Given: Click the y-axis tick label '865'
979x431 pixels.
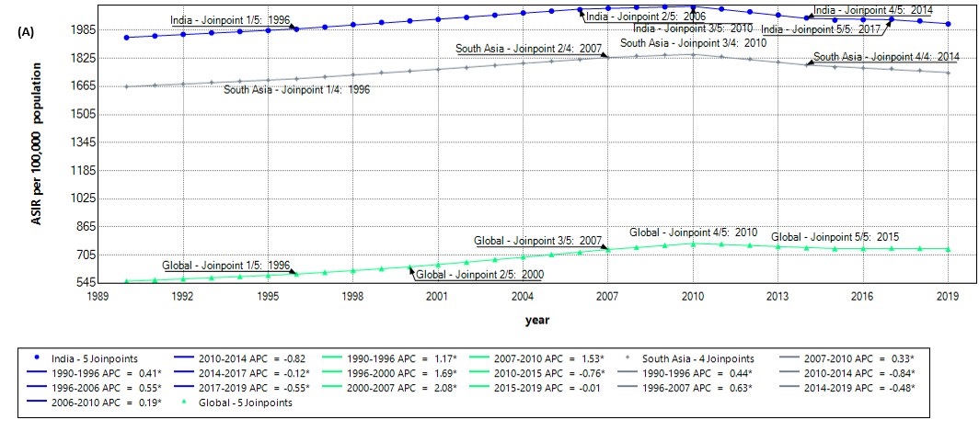Looking at the screenshot, I should coord(86,226).
